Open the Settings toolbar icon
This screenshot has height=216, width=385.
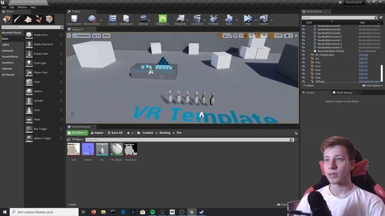coord(143,19)
